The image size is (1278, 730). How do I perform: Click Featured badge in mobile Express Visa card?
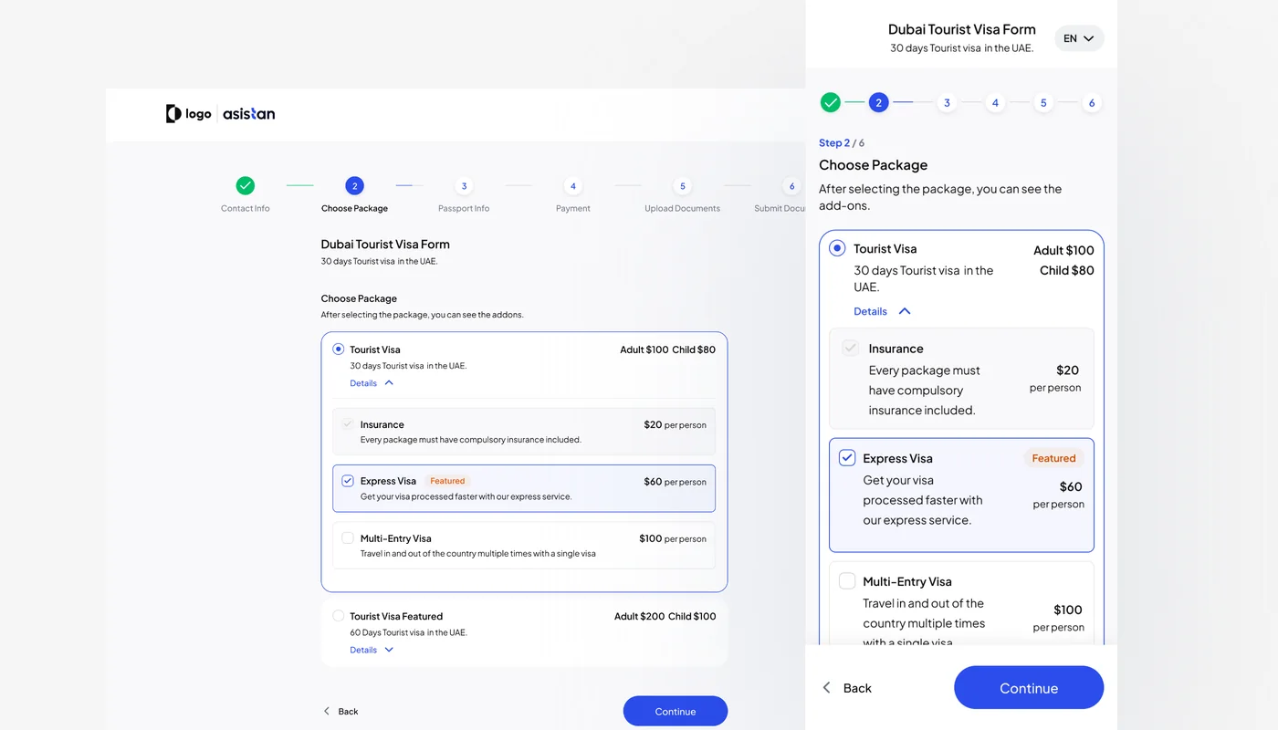point(1054,458)
